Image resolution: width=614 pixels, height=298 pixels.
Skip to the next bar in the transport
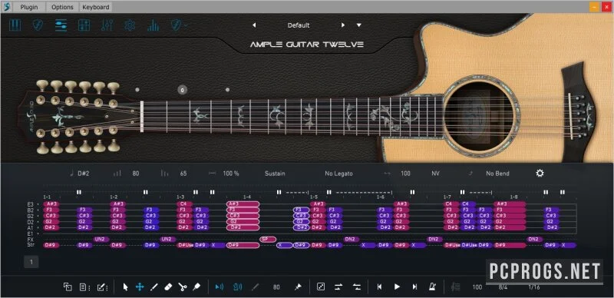414,287
